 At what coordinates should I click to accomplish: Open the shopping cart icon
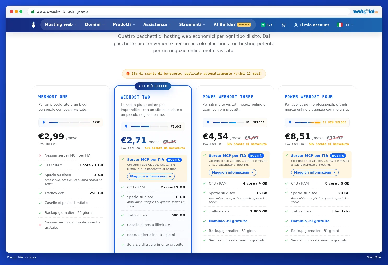pyautogui.click(x=283, y=25)
